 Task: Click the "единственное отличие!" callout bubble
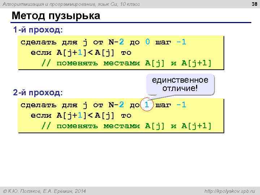pos(180,84)
